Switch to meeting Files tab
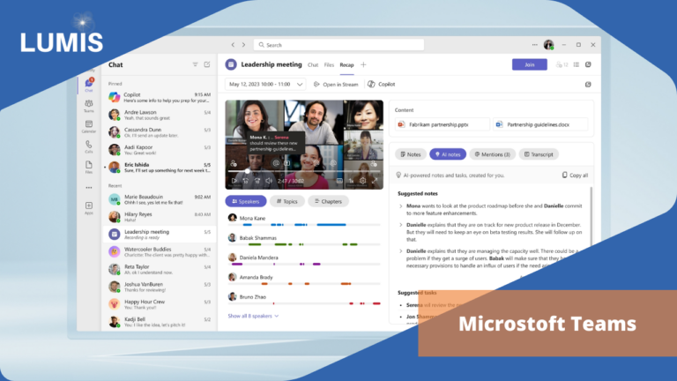 (x=329, y=64)
